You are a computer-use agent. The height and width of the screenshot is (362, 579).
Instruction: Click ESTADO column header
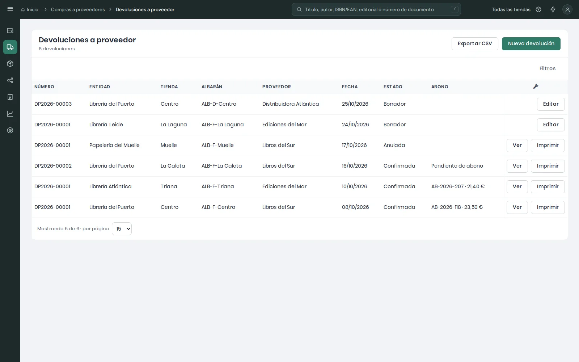393,87
